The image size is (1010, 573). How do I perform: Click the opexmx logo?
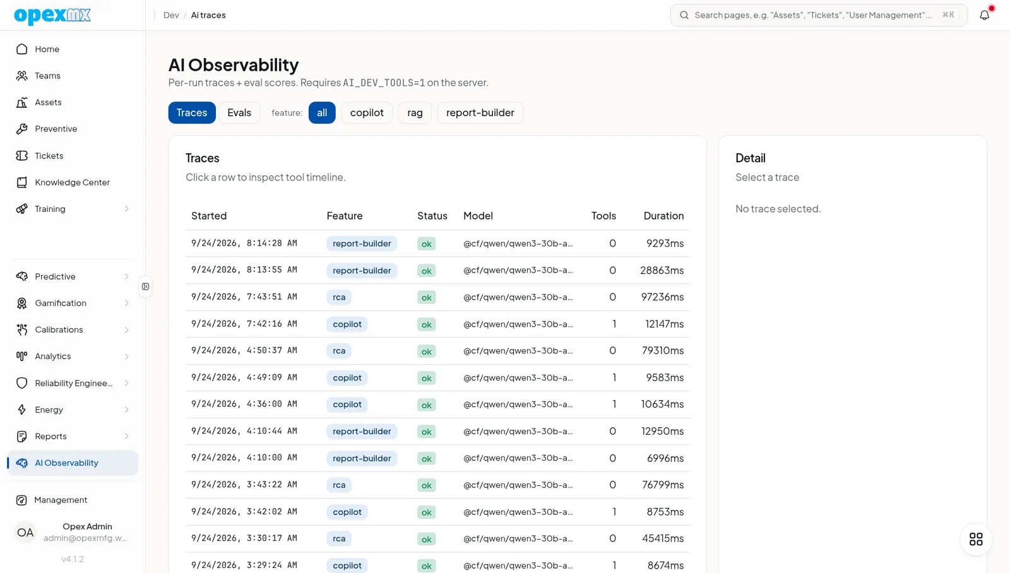coord(52,15)
